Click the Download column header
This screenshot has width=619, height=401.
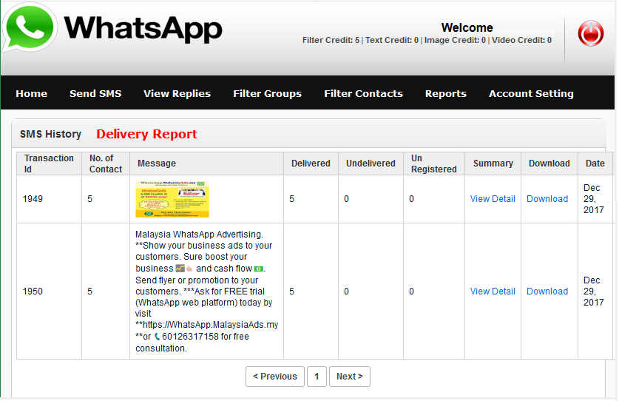[x=549, y=164]
